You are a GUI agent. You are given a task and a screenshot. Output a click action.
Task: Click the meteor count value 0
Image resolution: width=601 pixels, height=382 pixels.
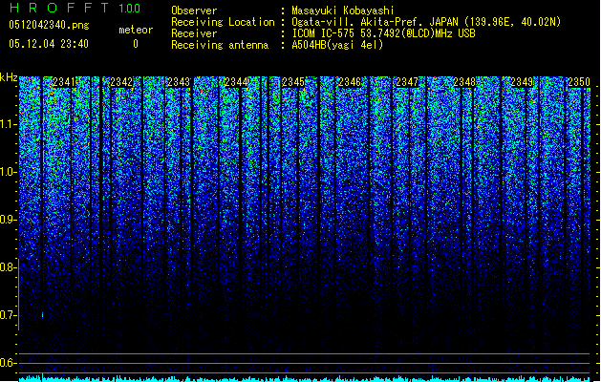coord(136,44)
